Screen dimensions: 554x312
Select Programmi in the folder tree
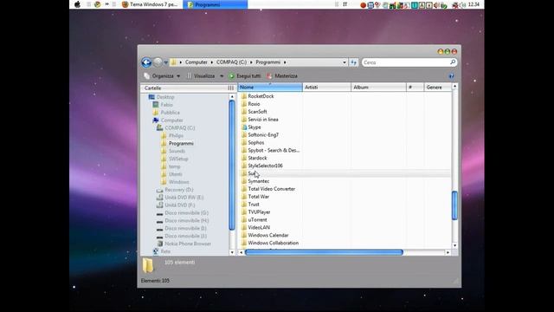[181, 143]
